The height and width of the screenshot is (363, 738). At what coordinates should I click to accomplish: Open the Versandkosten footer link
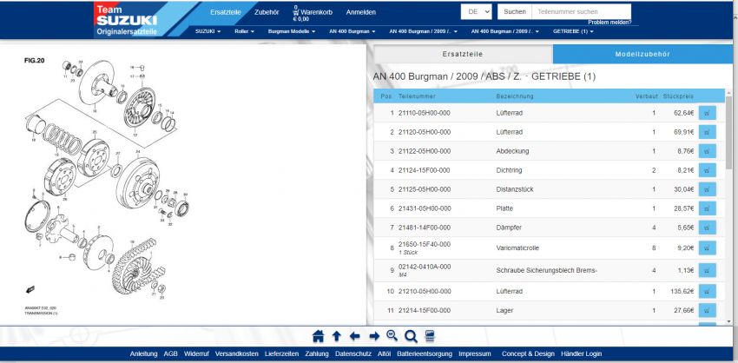click(237, 353)
